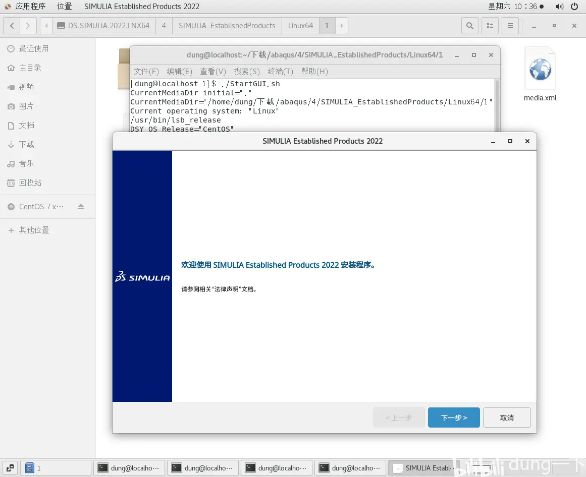The image size is (586, 477).
Task: Minimize the SIMULIA installer window
Action: click(493, 141)
